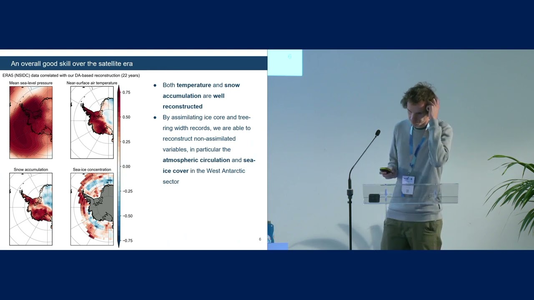Click the 'Snow accumulation' panel label
Screen dimensions: 534x300
click(x=31, y=170)
